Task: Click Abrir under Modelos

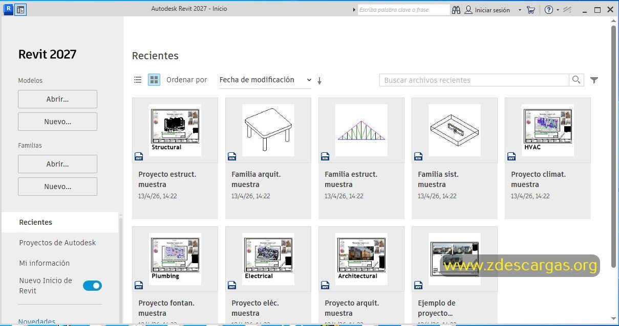Action: pyautogui.click(x=57, y=99)
